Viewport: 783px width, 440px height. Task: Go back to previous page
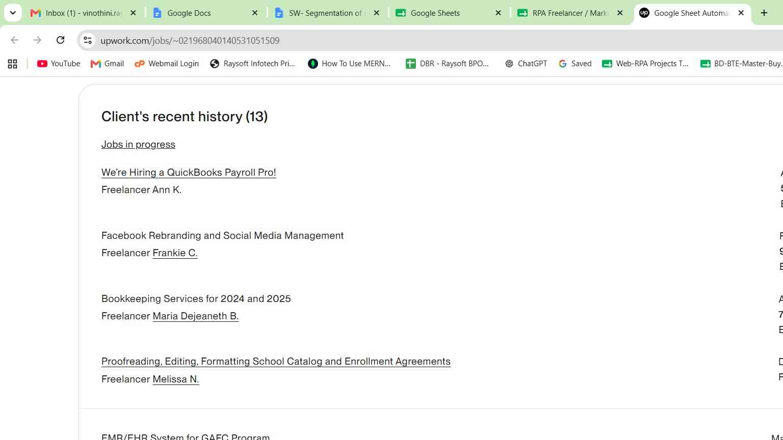click(x=15, y=40)
